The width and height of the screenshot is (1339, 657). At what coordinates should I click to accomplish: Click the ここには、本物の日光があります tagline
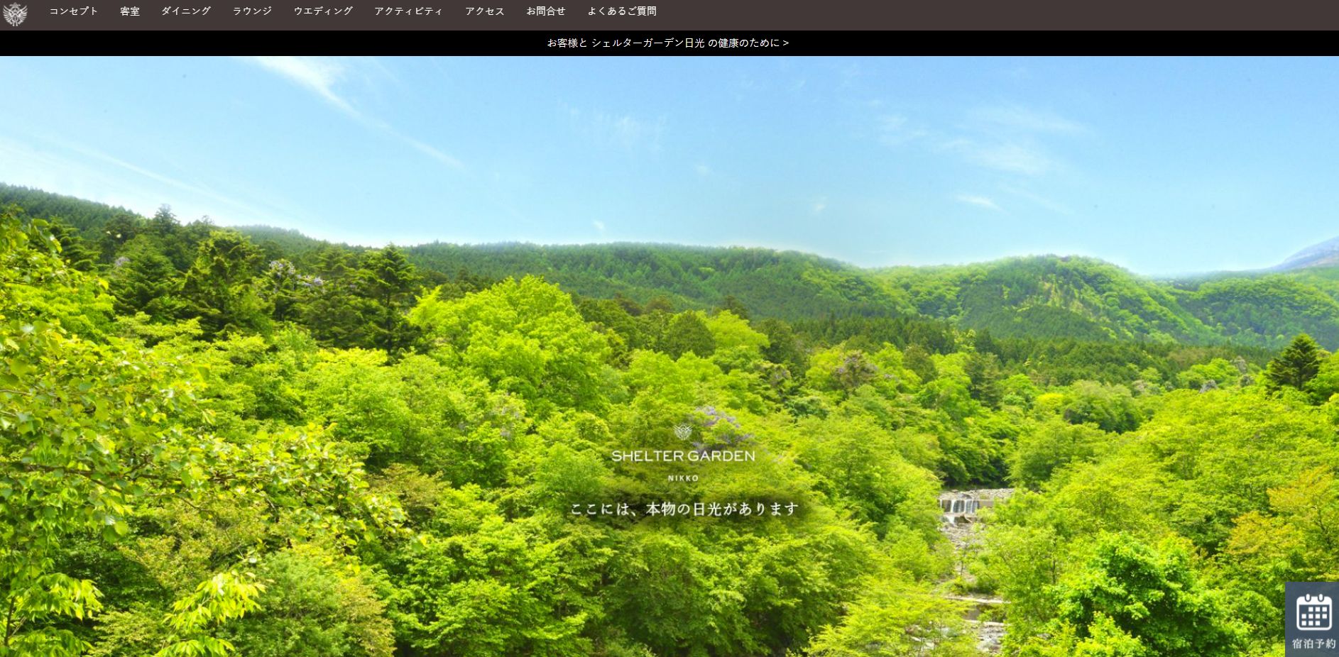click(x=684, y=509)
